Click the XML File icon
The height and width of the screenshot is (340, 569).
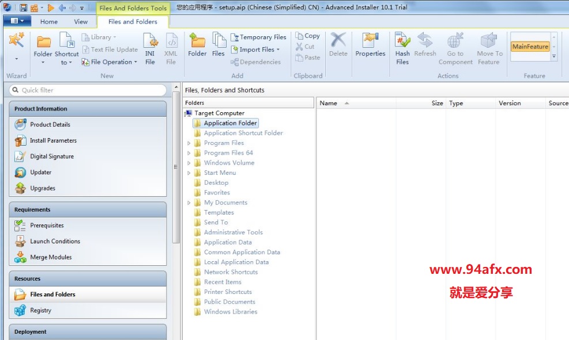[171, 49]
